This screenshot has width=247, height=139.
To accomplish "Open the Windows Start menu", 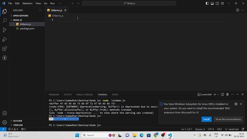I will click(77, 135).
